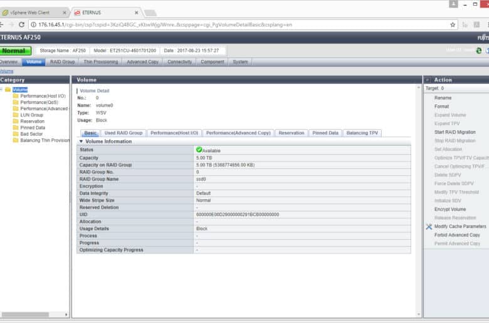The image size is (489, 323).
Task: Click down arrow of Volume pane scrollbar
Action: coord(419,315)
